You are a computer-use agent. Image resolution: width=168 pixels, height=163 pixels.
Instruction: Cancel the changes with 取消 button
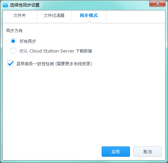pos(148,152)
